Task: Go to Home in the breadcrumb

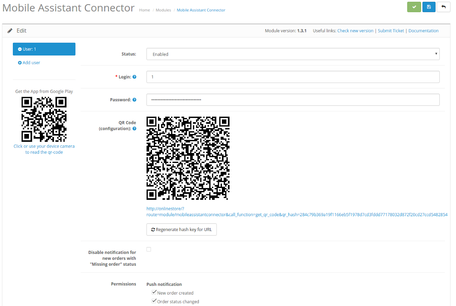Action: pos(144,10)
